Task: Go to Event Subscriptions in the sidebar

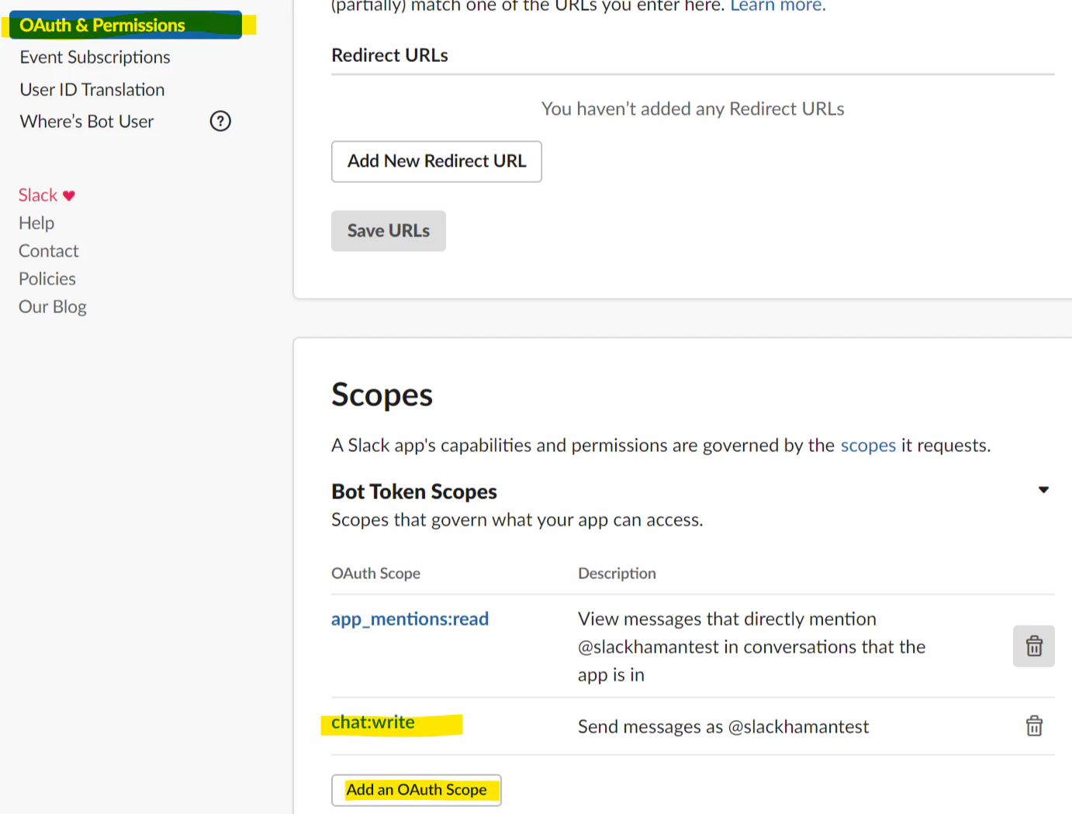Action: point(95,57)
